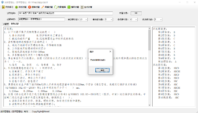Click the question panel scrollbar up arrow

point(150,29)
